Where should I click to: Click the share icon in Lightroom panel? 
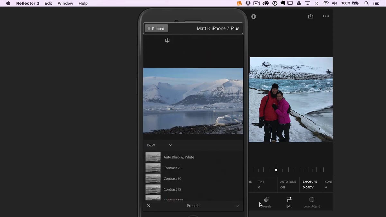310,16
